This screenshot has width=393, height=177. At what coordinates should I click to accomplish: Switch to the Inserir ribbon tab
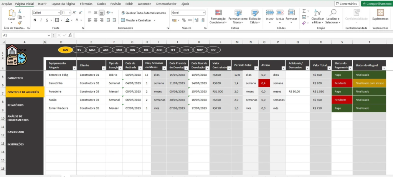click(x=42, y=3)
